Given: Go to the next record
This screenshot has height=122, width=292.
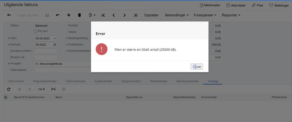Looking at the screenshot, I should [x=125, y=15].
